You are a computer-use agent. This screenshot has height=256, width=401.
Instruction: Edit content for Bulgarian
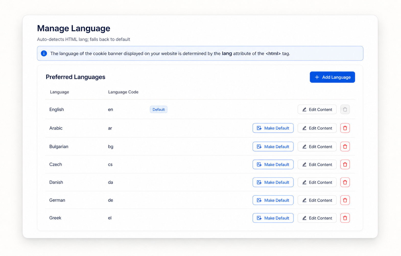pos(317,147)
